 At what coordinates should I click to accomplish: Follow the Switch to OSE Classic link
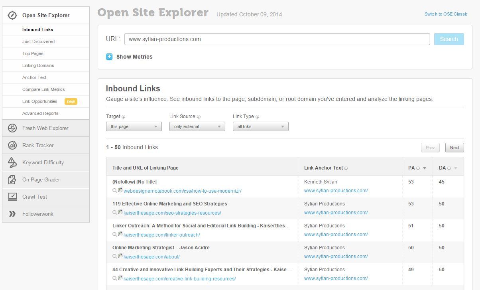pos(446,14)
